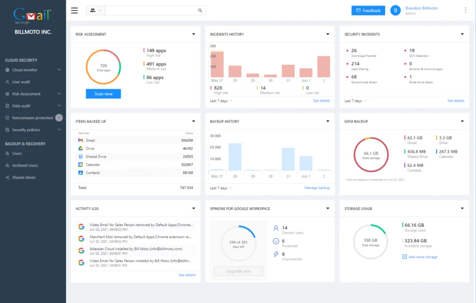Open Risk Assessment in the sidebar
Screen dimensions: 476x303
coord(26,94)
